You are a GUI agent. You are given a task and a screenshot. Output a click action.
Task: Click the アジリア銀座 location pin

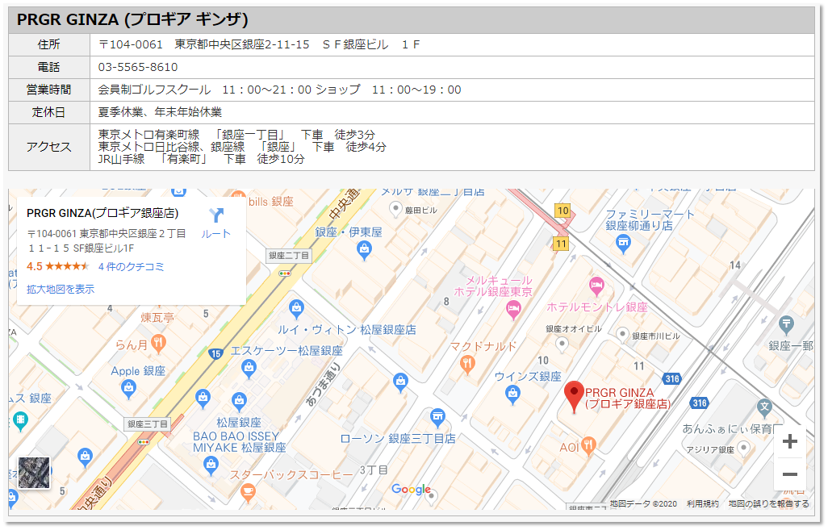pos(743,449)
